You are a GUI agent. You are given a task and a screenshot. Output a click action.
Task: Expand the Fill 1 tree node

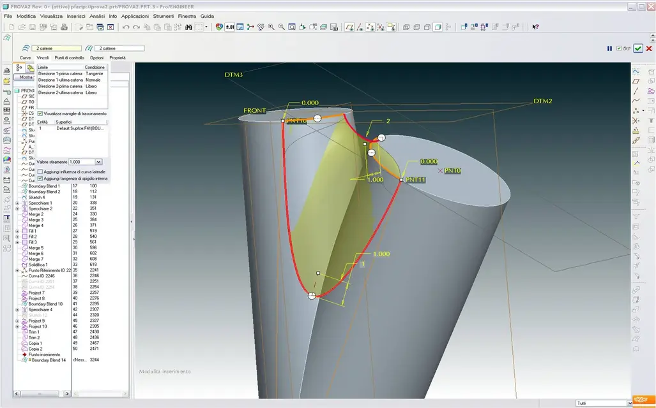pyautogui.click(x=17, y=231)
